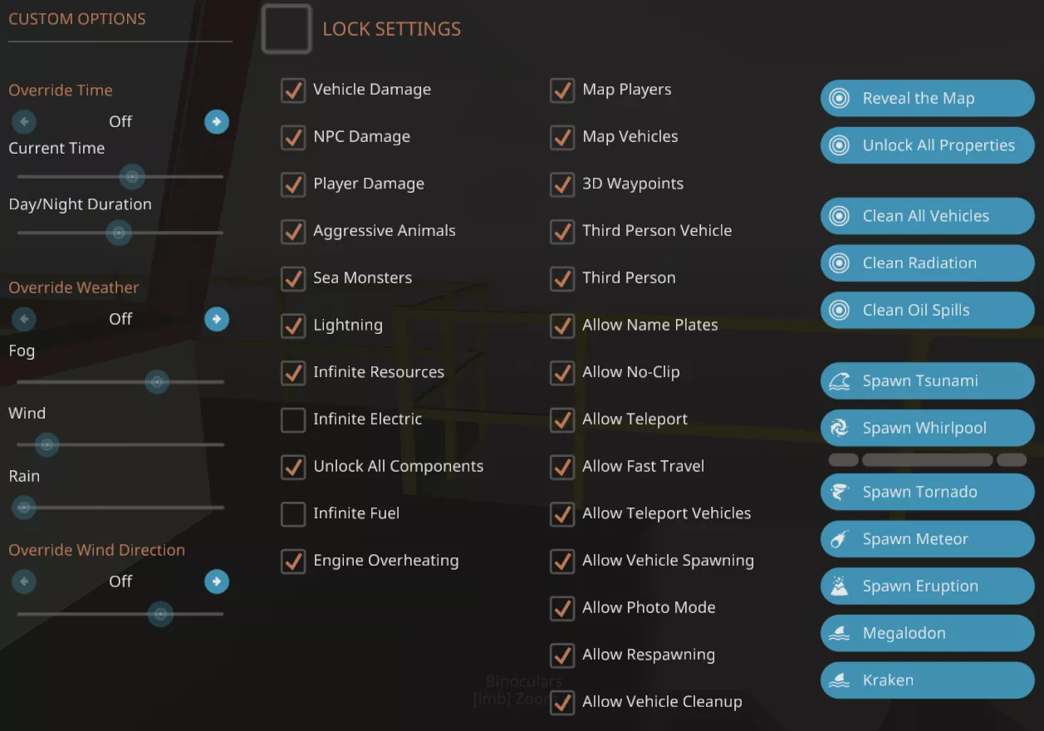Adjust the Rain slider handle
Image resolution: width=1044 pixels, height=731 pixels.
tap(23, 508)
